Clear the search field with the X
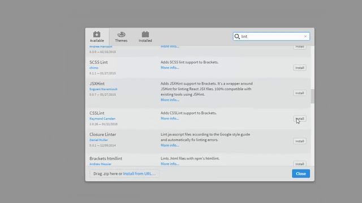 [x=305, y=36]
